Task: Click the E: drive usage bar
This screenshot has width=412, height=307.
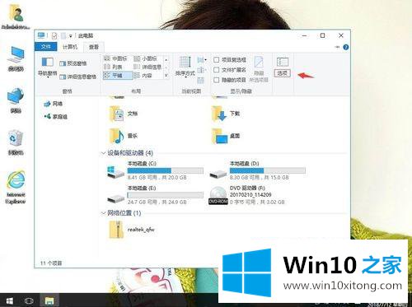Action: (x=166, y=195)
